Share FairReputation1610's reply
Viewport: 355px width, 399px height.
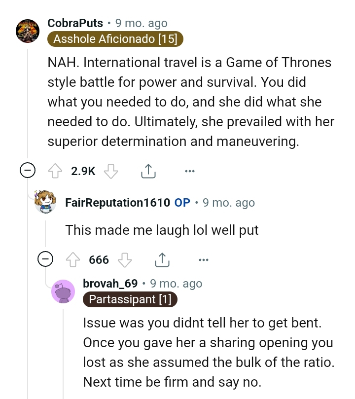tap(162, 259)
